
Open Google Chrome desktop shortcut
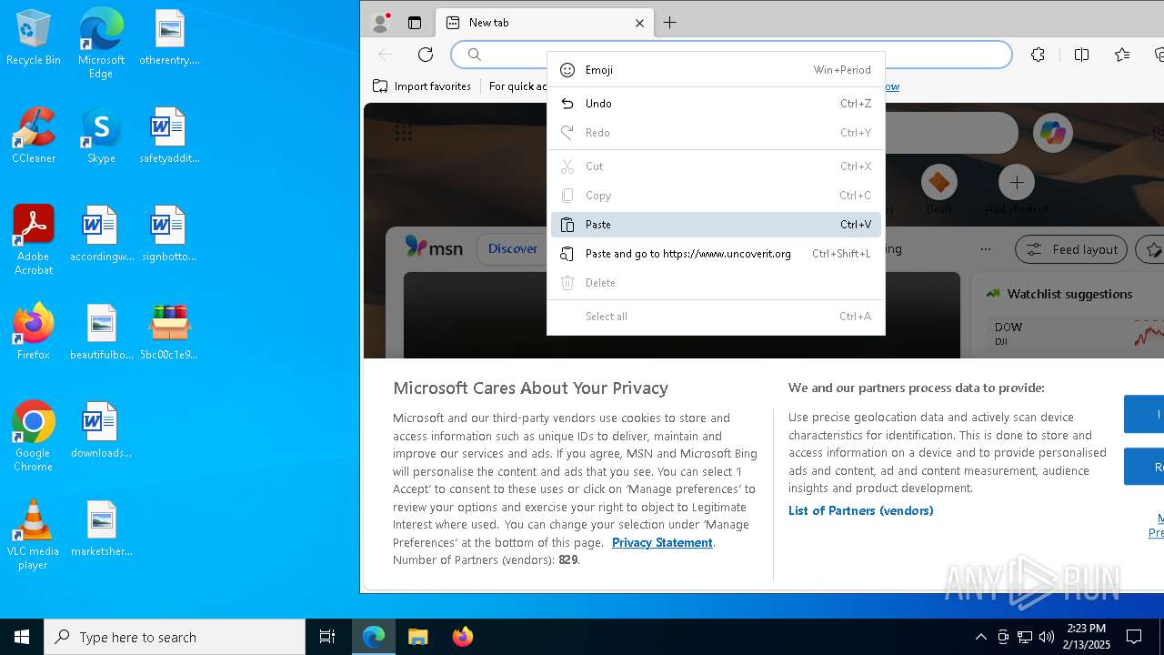pyautogui.click(x=33, y=437)
